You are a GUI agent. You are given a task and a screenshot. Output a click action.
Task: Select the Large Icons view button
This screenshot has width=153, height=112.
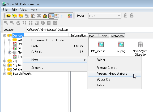click(x=51, y=16)
